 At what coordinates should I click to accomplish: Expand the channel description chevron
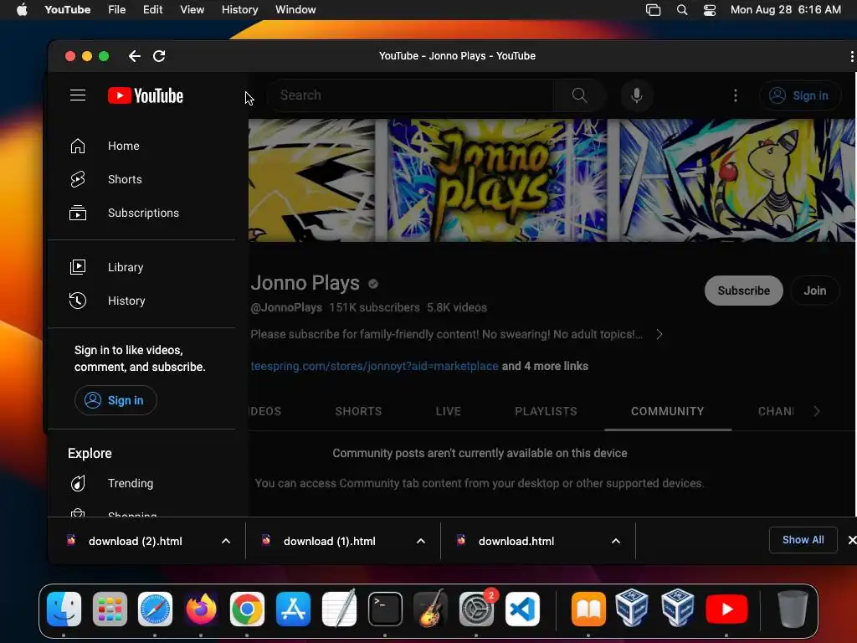pyautogui.click(x=659, y=334)
